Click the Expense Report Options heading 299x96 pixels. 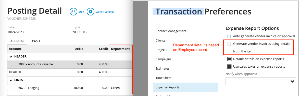(x=252, y=28)
